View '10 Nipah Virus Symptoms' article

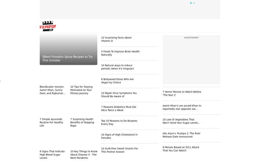[x=119, y=95]
